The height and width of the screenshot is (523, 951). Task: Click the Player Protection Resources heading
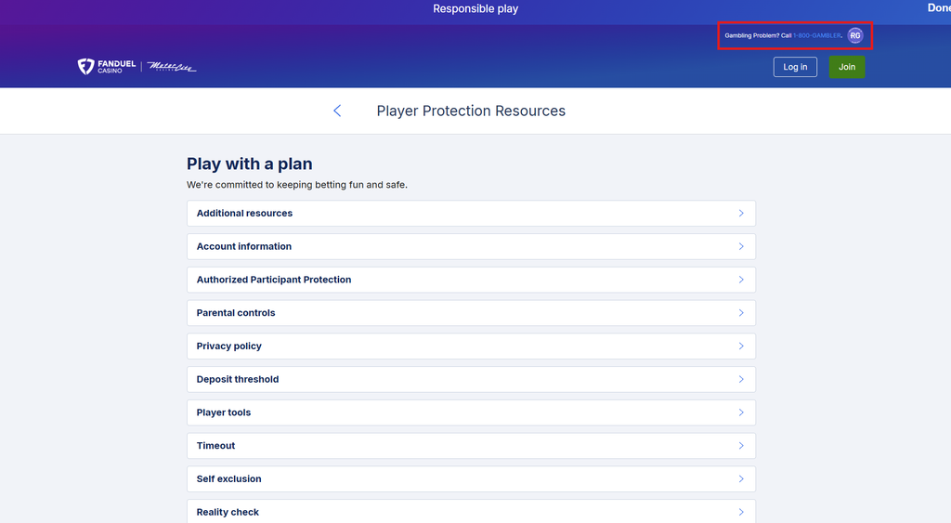pos(471,111)
